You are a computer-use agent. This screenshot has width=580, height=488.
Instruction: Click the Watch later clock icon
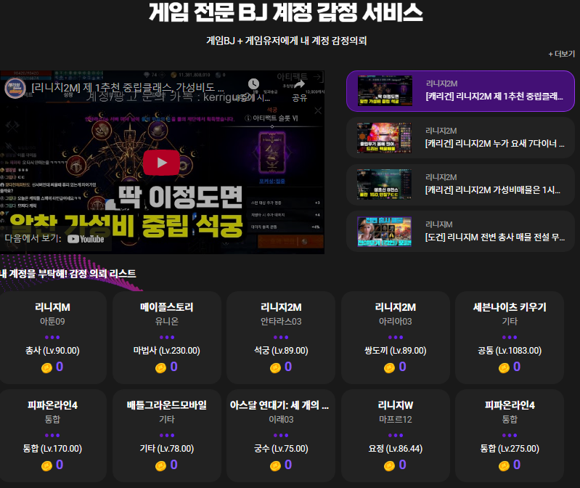(253, 84)
